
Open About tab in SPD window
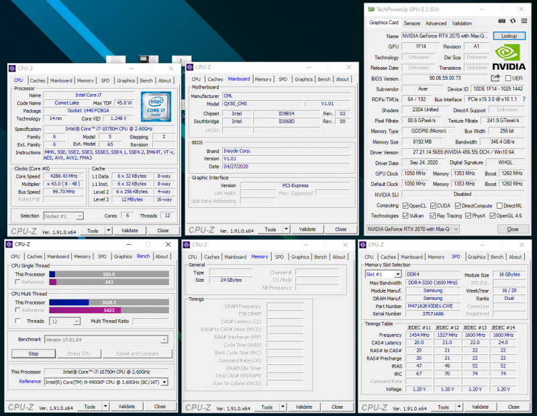pos(515,257)
